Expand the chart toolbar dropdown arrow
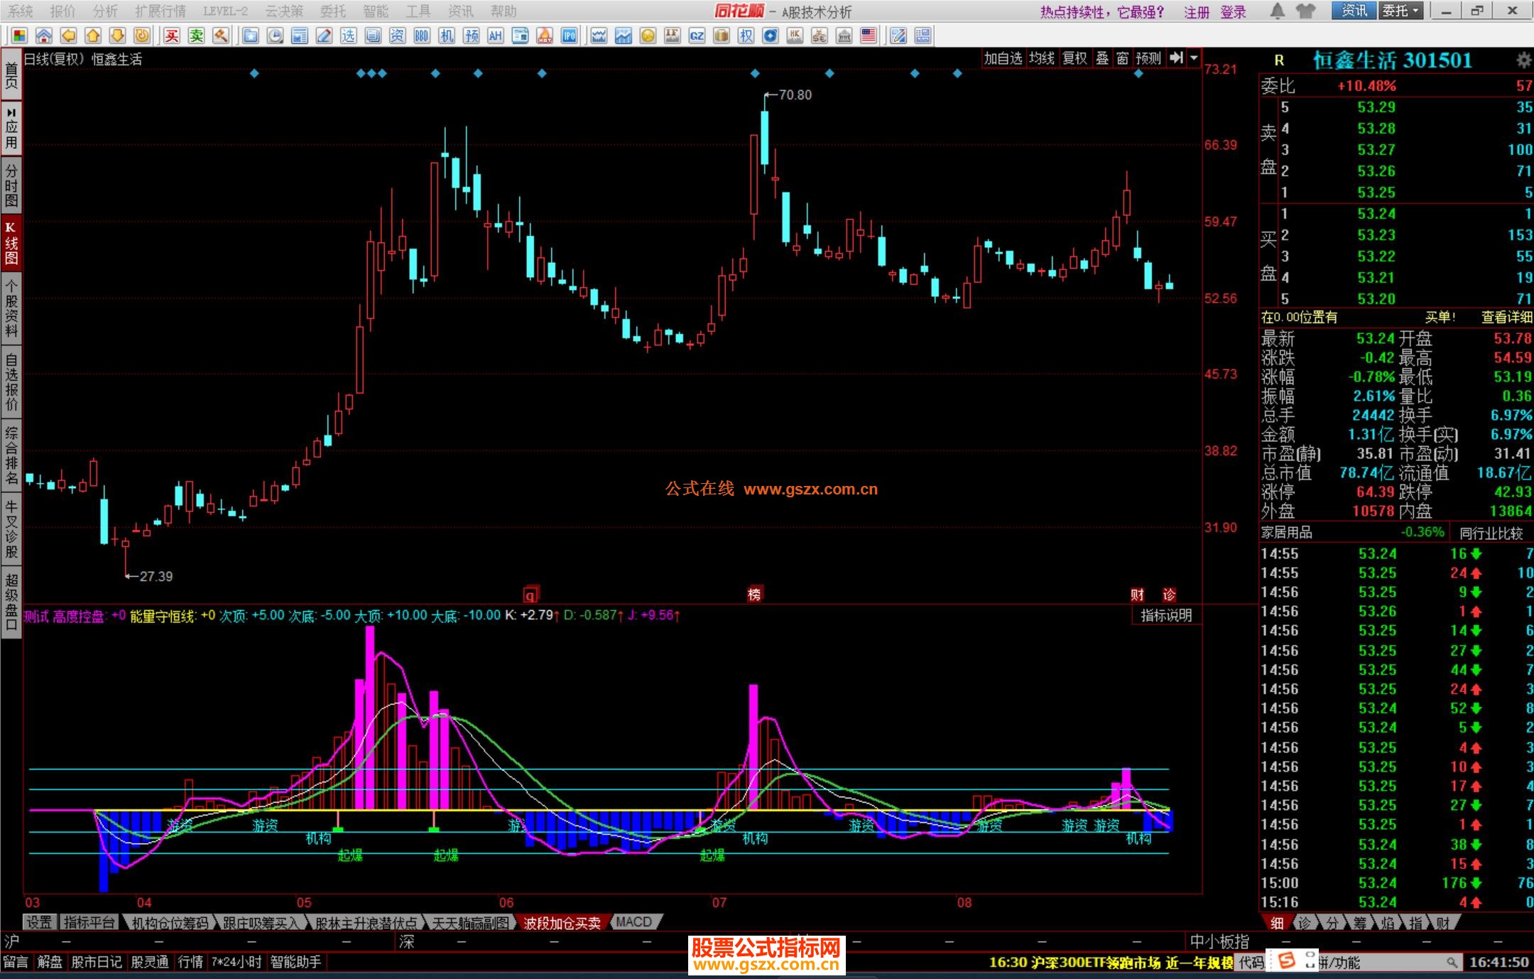 [x=1194, y=58]
